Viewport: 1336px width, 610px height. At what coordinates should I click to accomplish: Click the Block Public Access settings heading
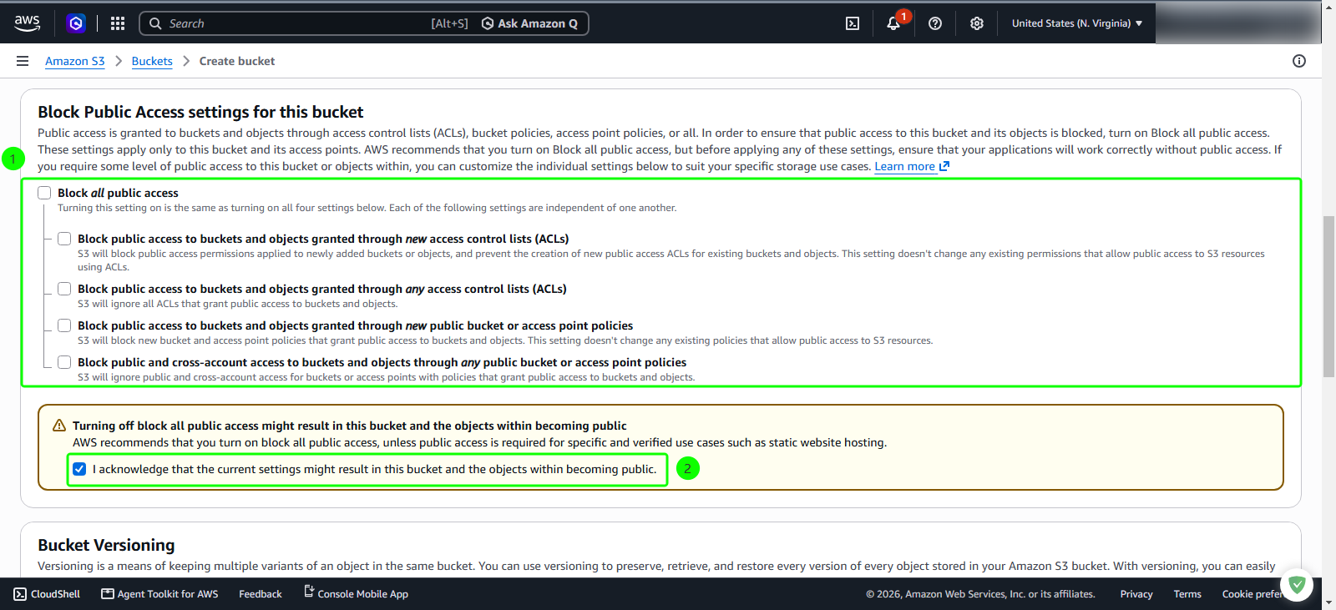pyautogui.click(x=200, y=112)
